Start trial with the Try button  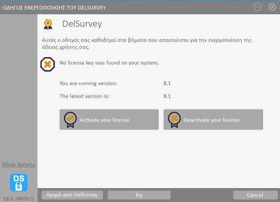(x=139, y=195)
